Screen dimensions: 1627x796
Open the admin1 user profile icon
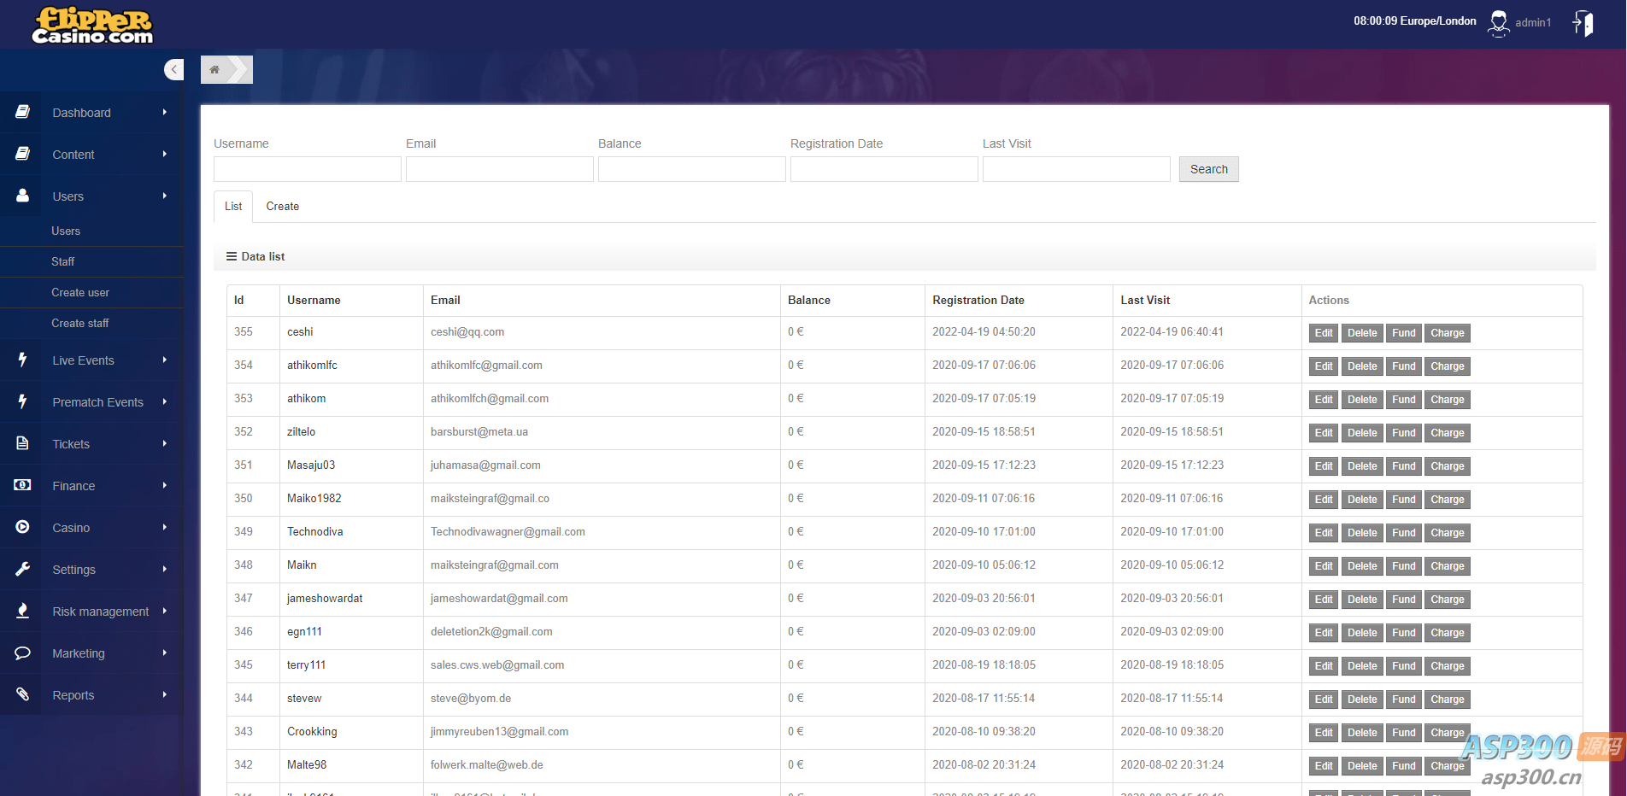coord(1499,23)
